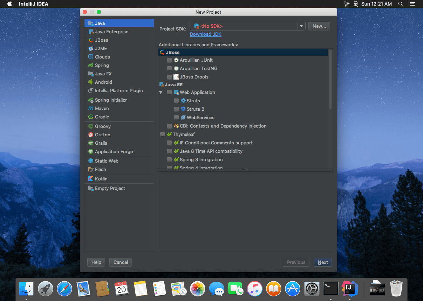Select the Spring leaf icon

tap(91, 65)
